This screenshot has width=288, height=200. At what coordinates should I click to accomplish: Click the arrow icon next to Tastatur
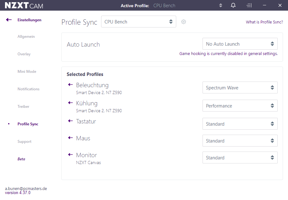[70, 121]
